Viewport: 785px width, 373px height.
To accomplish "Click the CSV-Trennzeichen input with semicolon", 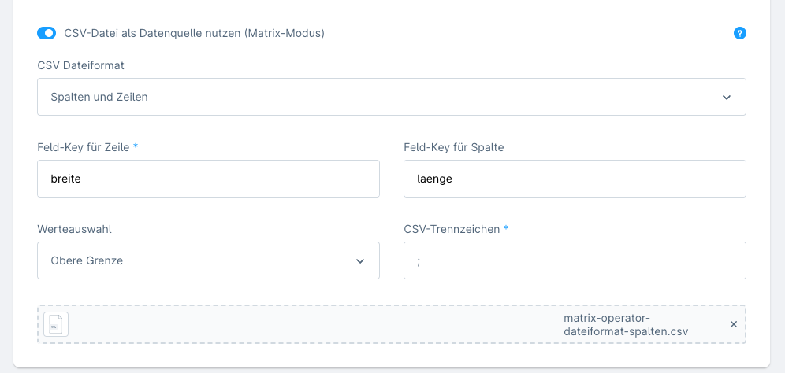I will (574, 260).
